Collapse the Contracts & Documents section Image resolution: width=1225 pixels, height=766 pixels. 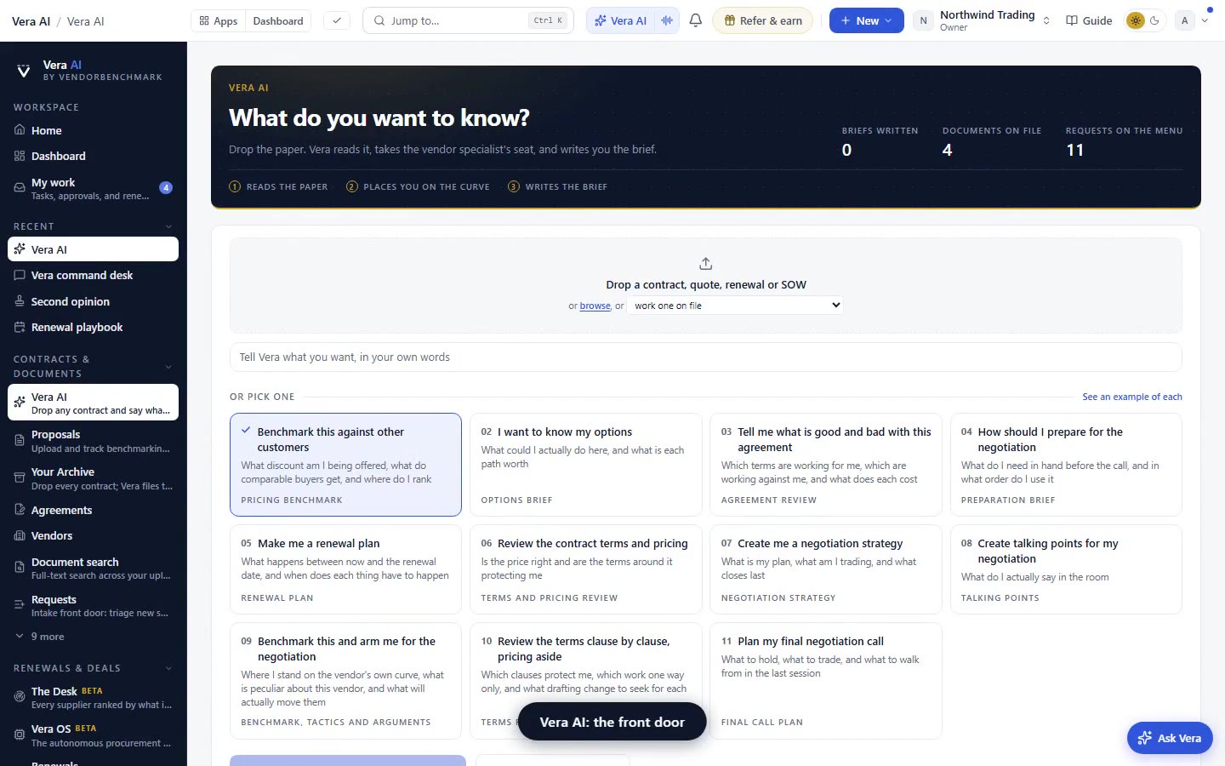(x=168, y=367)
